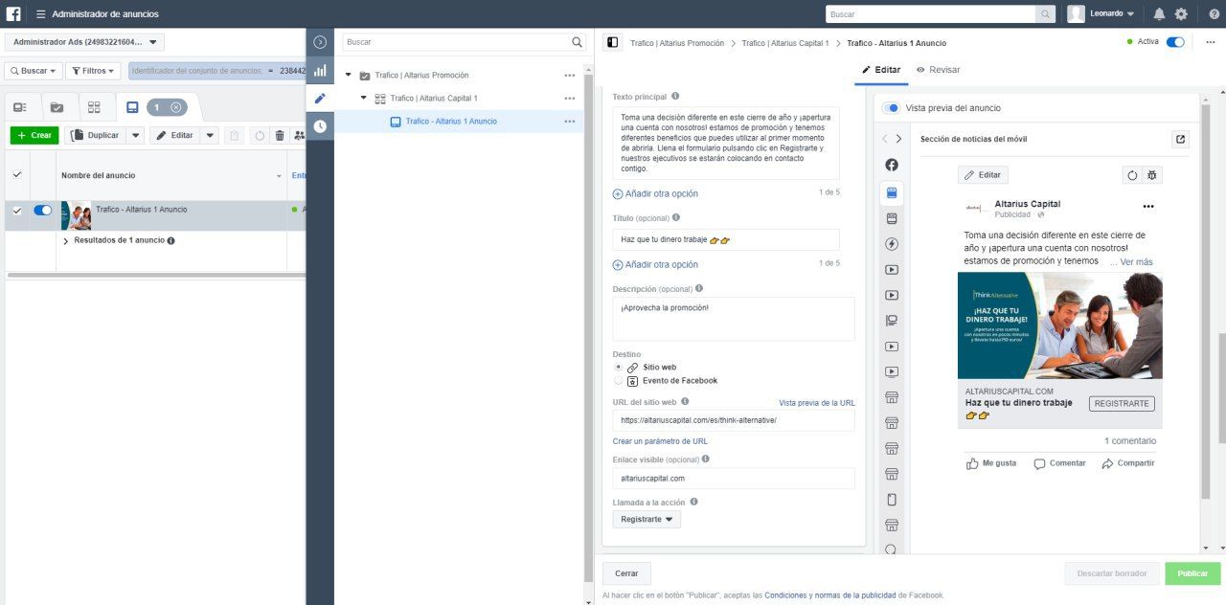Viewport: 1226px width, 605px height.
Task: Click Crear un parámetro de URL link
Action: click(x=660, y=441)
